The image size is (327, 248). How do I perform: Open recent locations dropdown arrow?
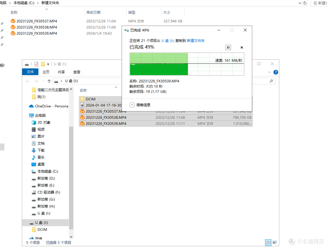pos(43,81)
